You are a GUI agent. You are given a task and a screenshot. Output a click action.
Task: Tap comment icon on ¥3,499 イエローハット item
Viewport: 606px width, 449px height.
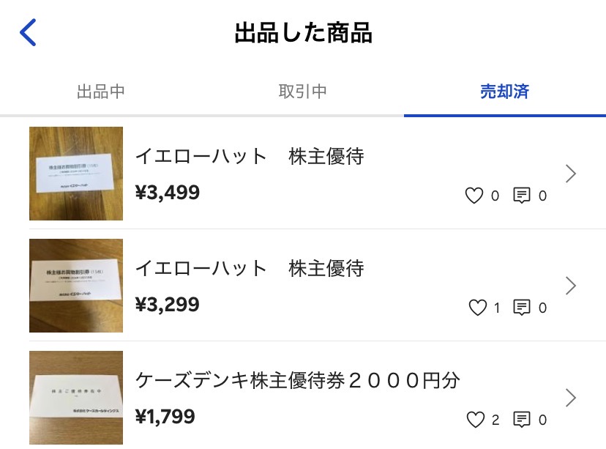point(522,196)
